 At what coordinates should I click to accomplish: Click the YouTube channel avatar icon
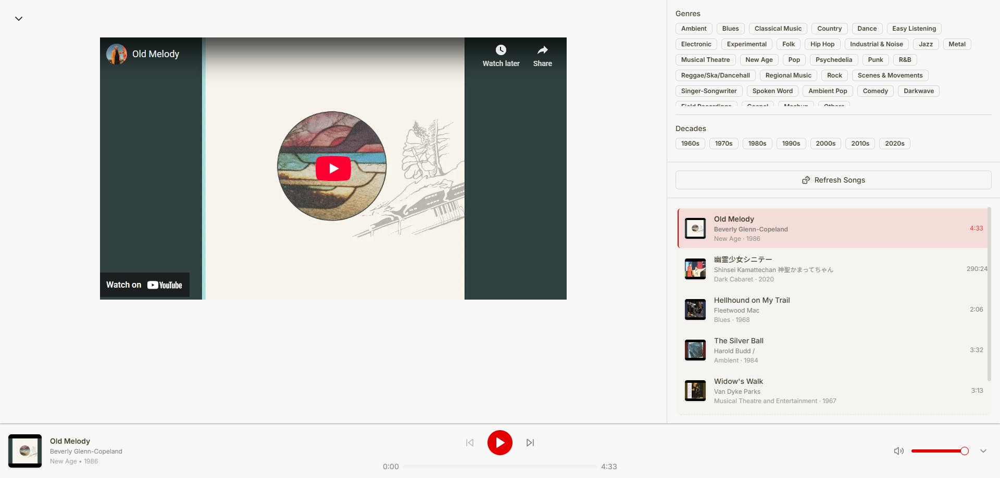117,54
